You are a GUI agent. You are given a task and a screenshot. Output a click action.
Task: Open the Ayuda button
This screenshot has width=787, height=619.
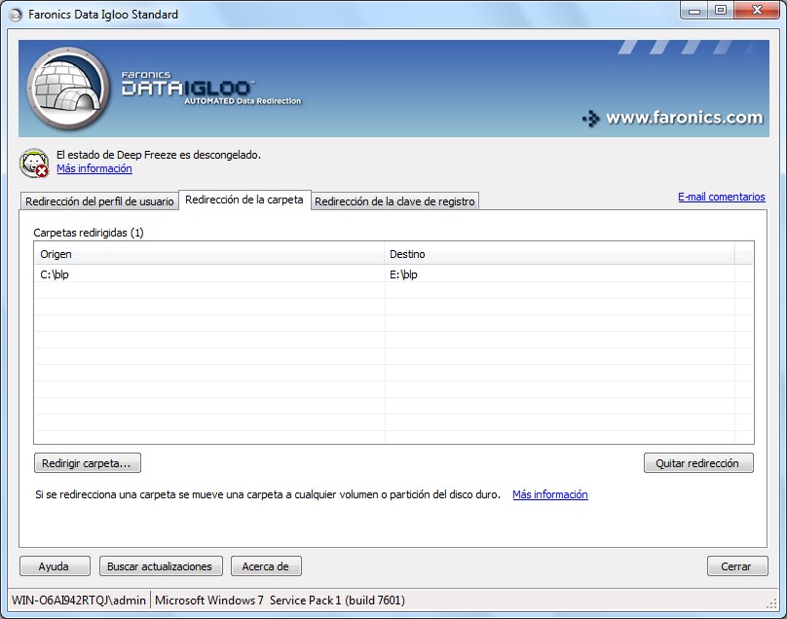click(x=55, y=566)
